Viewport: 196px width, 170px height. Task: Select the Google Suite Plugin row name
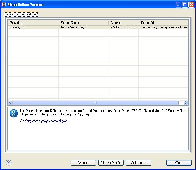coord(73,27)
